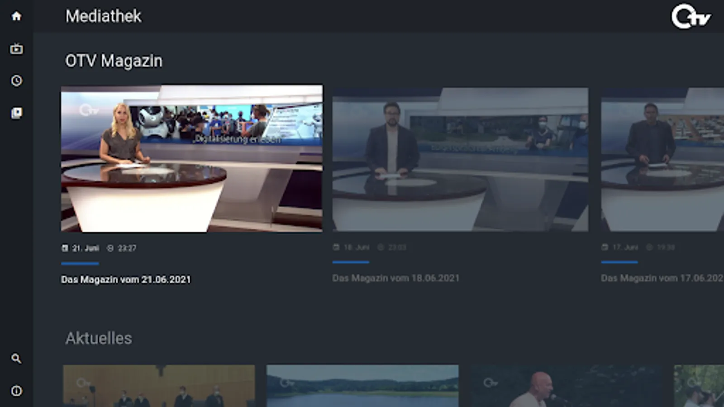
Task: Open the clock icon in the sidebar
Action: 16,81
